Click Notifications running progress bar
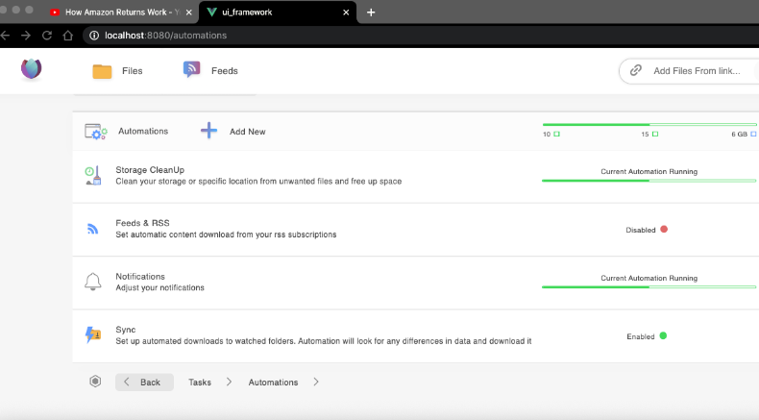759x420 pixels. coord(649,287)
